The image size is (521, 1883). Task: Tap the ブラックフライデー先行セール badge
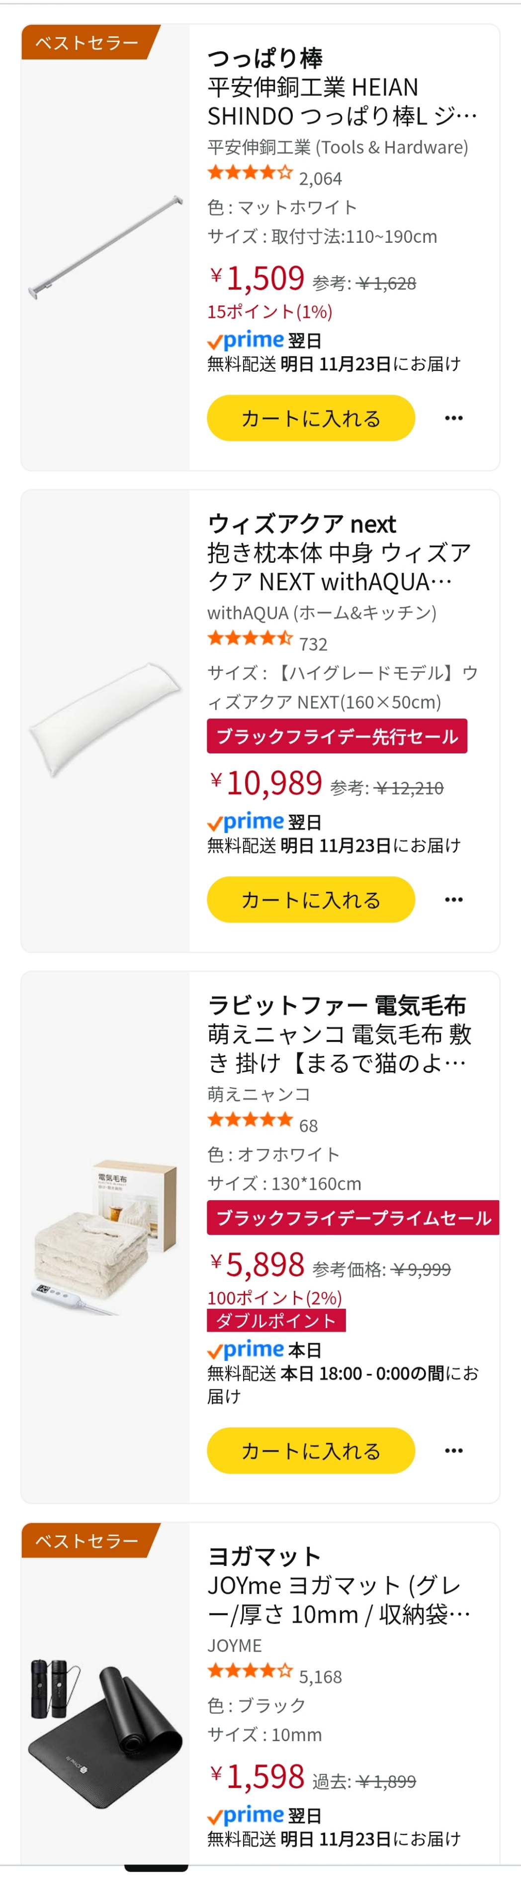click(x=337, y=736)
